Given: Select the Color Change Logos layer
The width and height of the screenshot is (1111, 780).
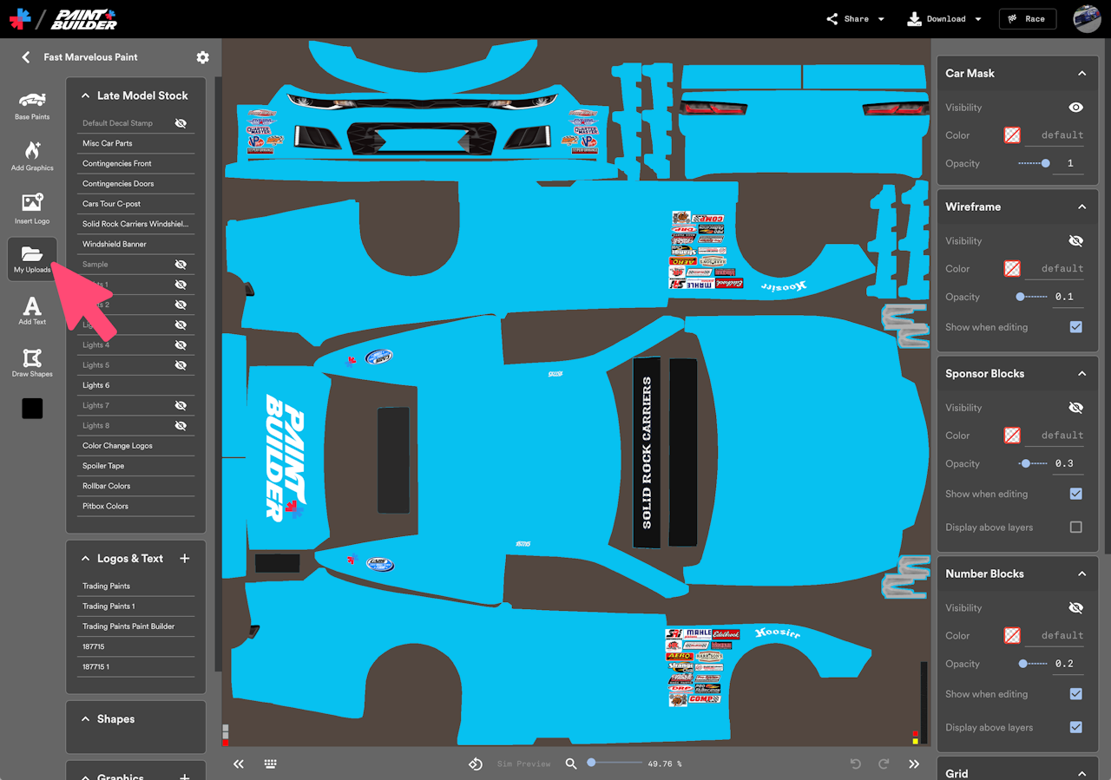Looking at the screenshot, I should tap(135, 446).
